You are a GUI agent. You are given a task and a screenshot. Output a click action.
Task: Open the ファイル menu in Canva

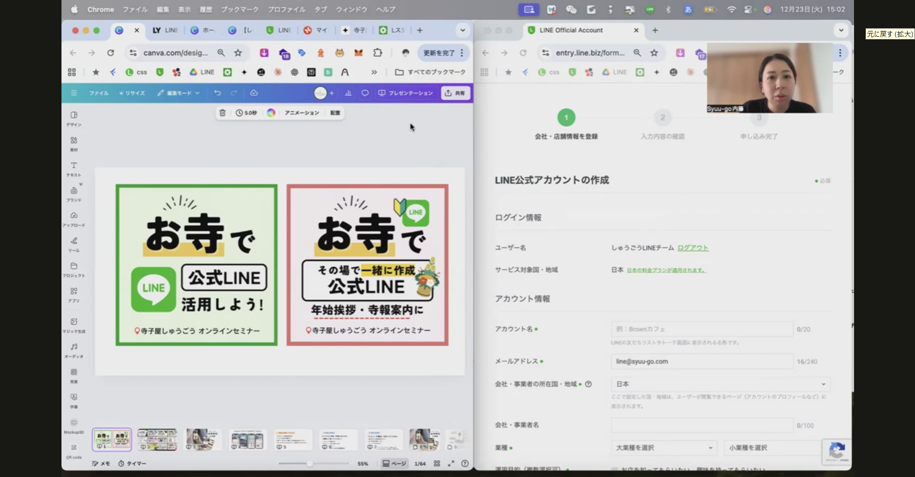pos(99,93)
